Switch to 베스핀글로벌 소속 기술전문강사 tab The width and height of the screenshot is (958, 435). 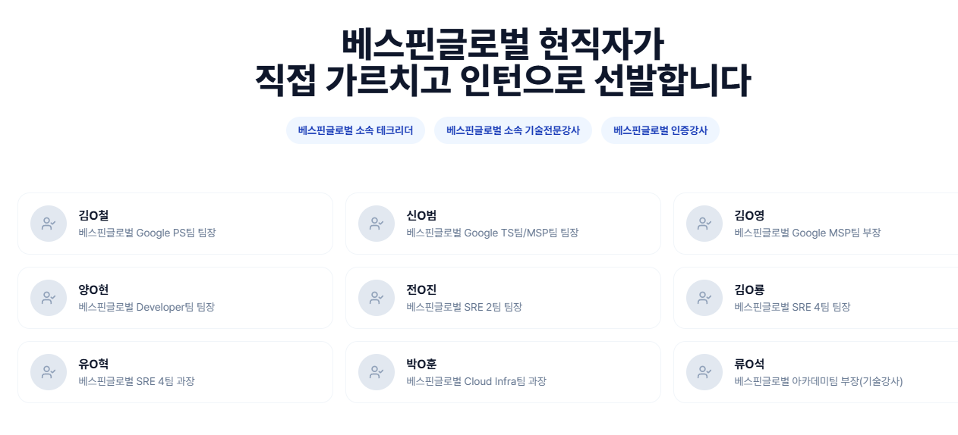click(x=513, y=130)
